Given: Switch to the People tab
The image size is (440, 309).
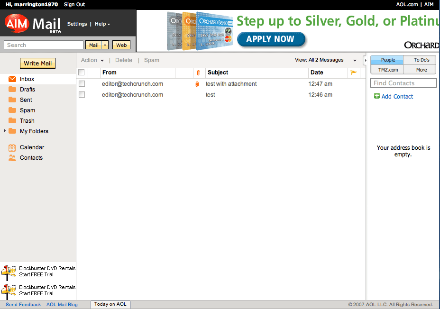Looking at the screenshot, I should (x=387, y=60).
